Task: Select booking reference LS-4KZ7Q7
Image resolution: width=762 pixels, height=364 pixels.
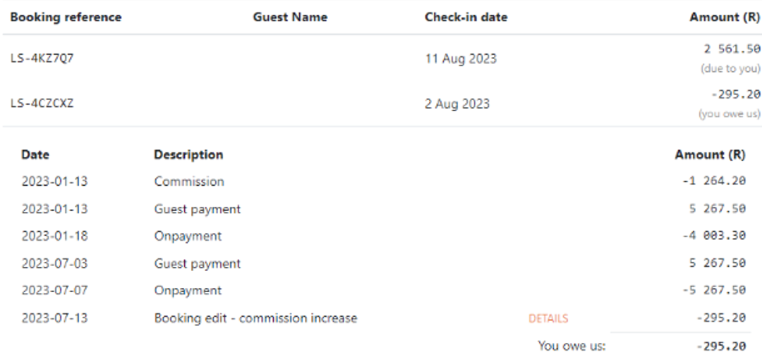Action: [42, 58]
